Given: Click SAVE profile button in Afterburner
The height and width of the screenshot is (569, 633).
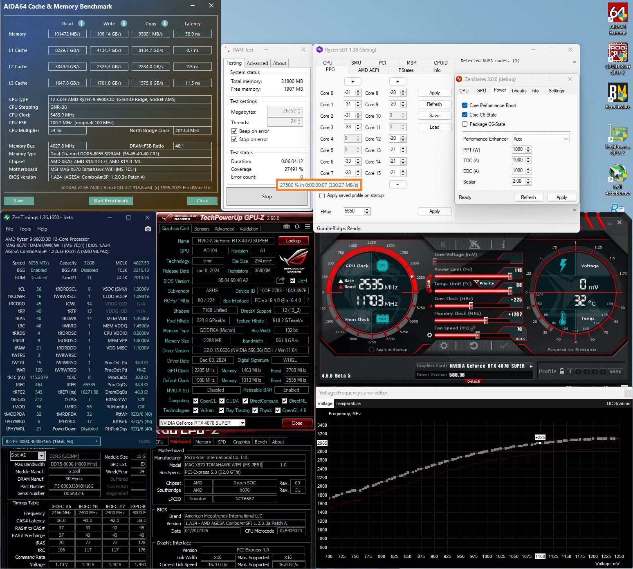Looking at the screenshot, I should pyautogui.click(x=615, y=372).
